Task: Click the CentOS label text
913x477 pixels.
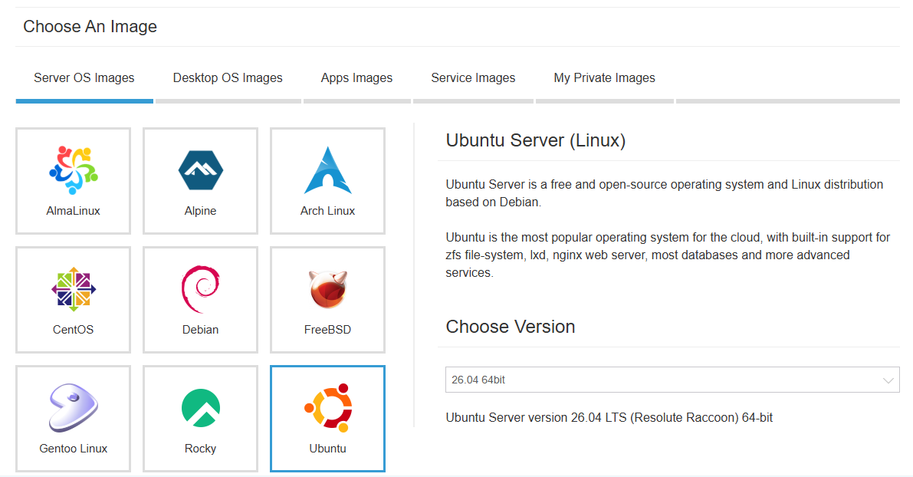Action: click(x=74, y=330)
